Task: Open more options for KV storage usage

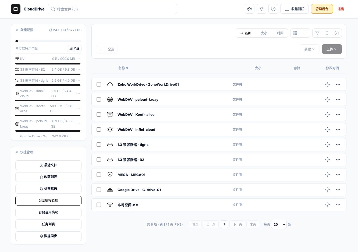Action: coord(78,59)
